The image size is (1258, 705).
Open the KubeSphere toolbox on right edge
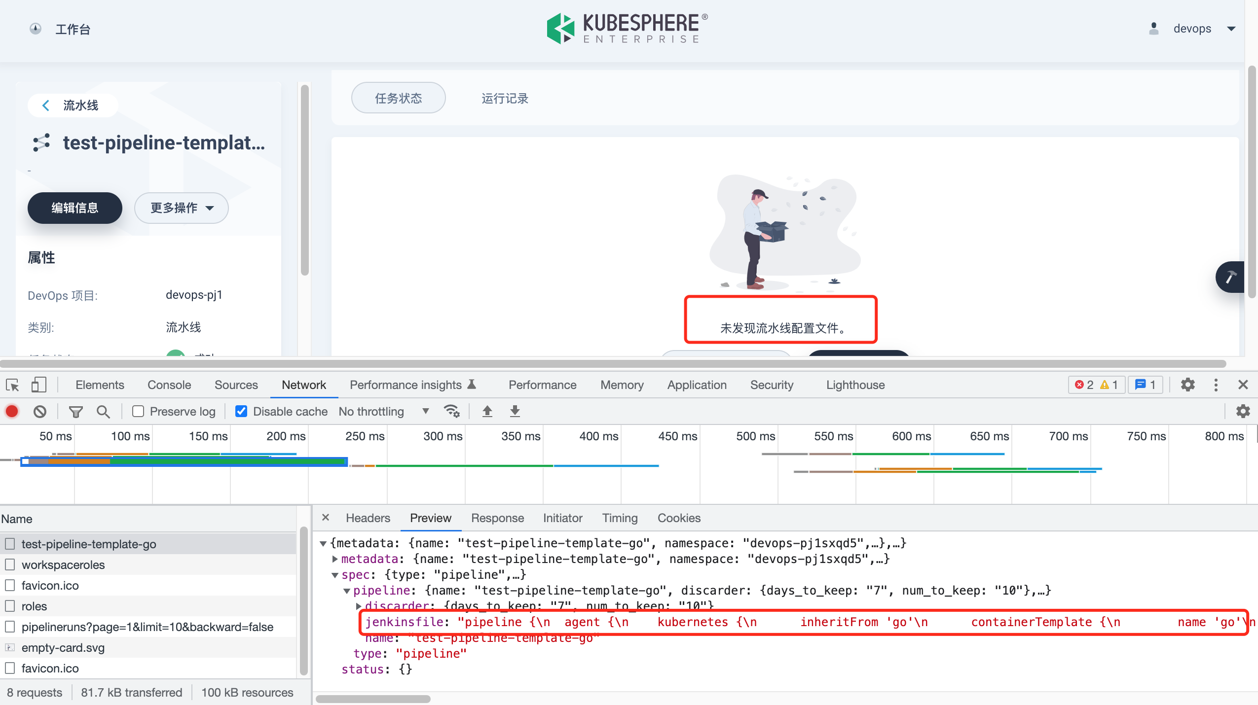[x=1230, y=277]
